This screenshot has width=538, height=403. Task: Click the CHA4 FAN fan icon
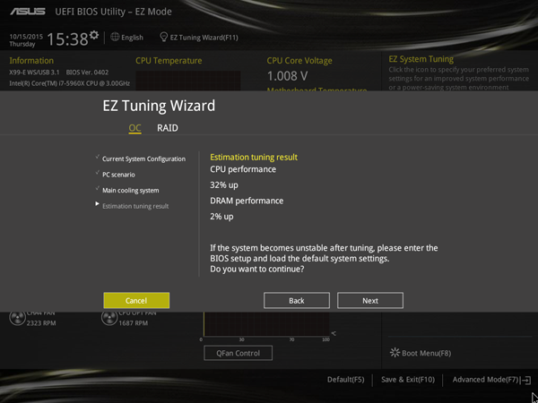point(17,318)
